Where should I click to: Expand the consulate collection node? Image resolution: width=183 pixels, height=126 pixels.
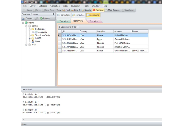(x=33, y=32)
